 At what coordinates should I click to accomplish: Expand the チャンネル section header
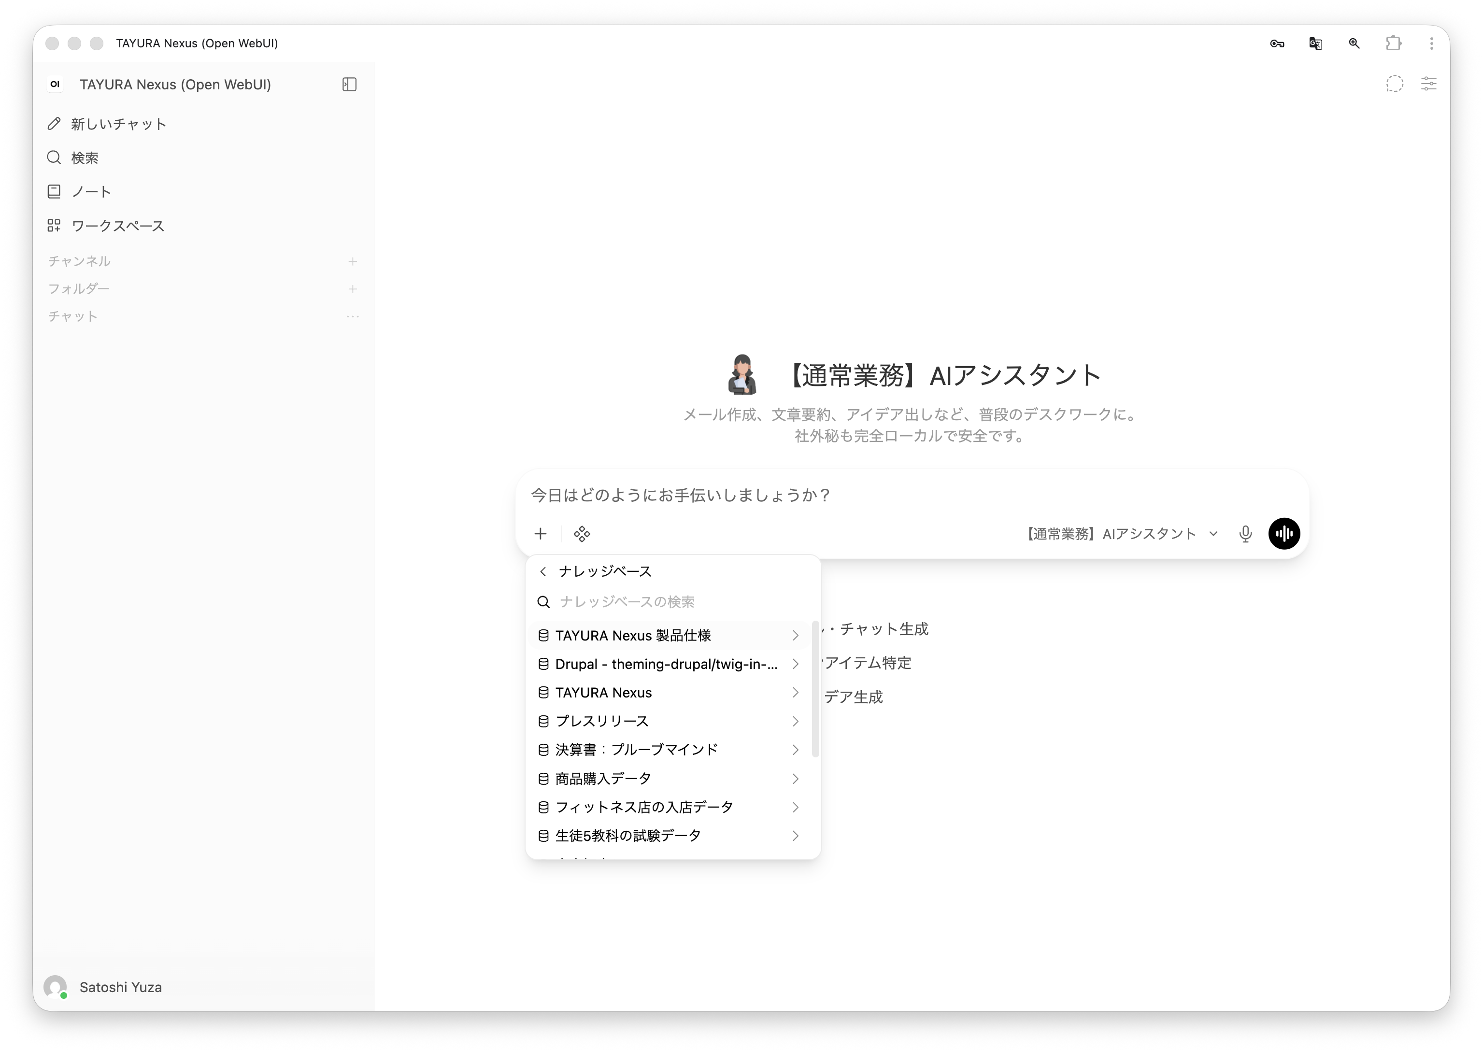pyautogui.click(x=79, y=262)
